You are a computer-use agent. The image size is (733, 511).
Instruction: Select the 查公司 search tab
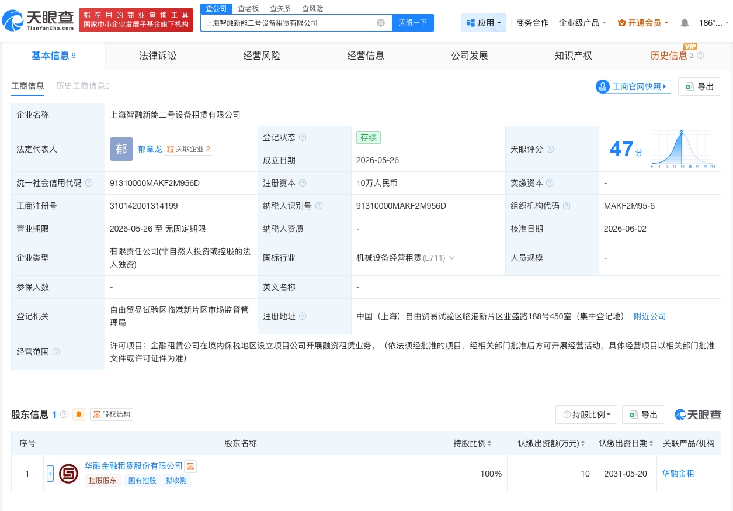tap(216, 8)
